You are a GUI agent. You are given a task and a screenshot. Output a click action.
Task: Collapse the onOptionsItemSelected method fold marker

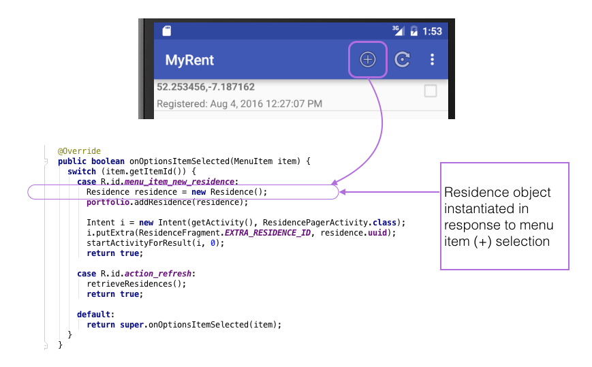tap(45, 161)
